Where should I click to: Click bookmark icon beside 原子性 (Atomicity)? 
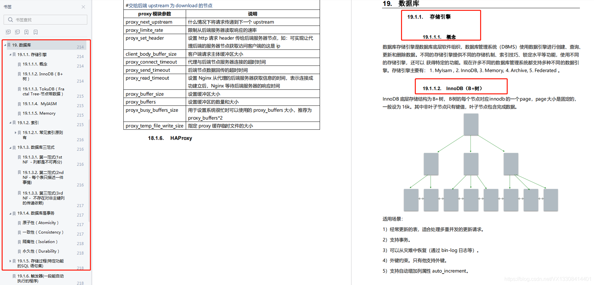19,223
